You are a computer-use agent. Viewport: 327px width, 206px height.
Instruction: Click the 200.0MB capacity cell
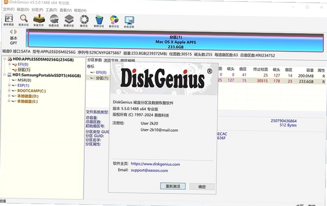(306, 76)
